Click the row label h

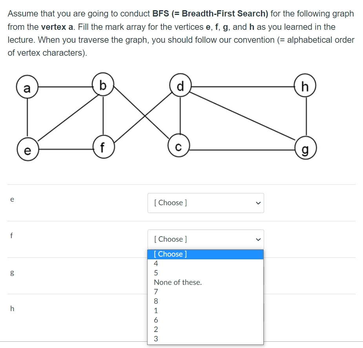point(12,309)
